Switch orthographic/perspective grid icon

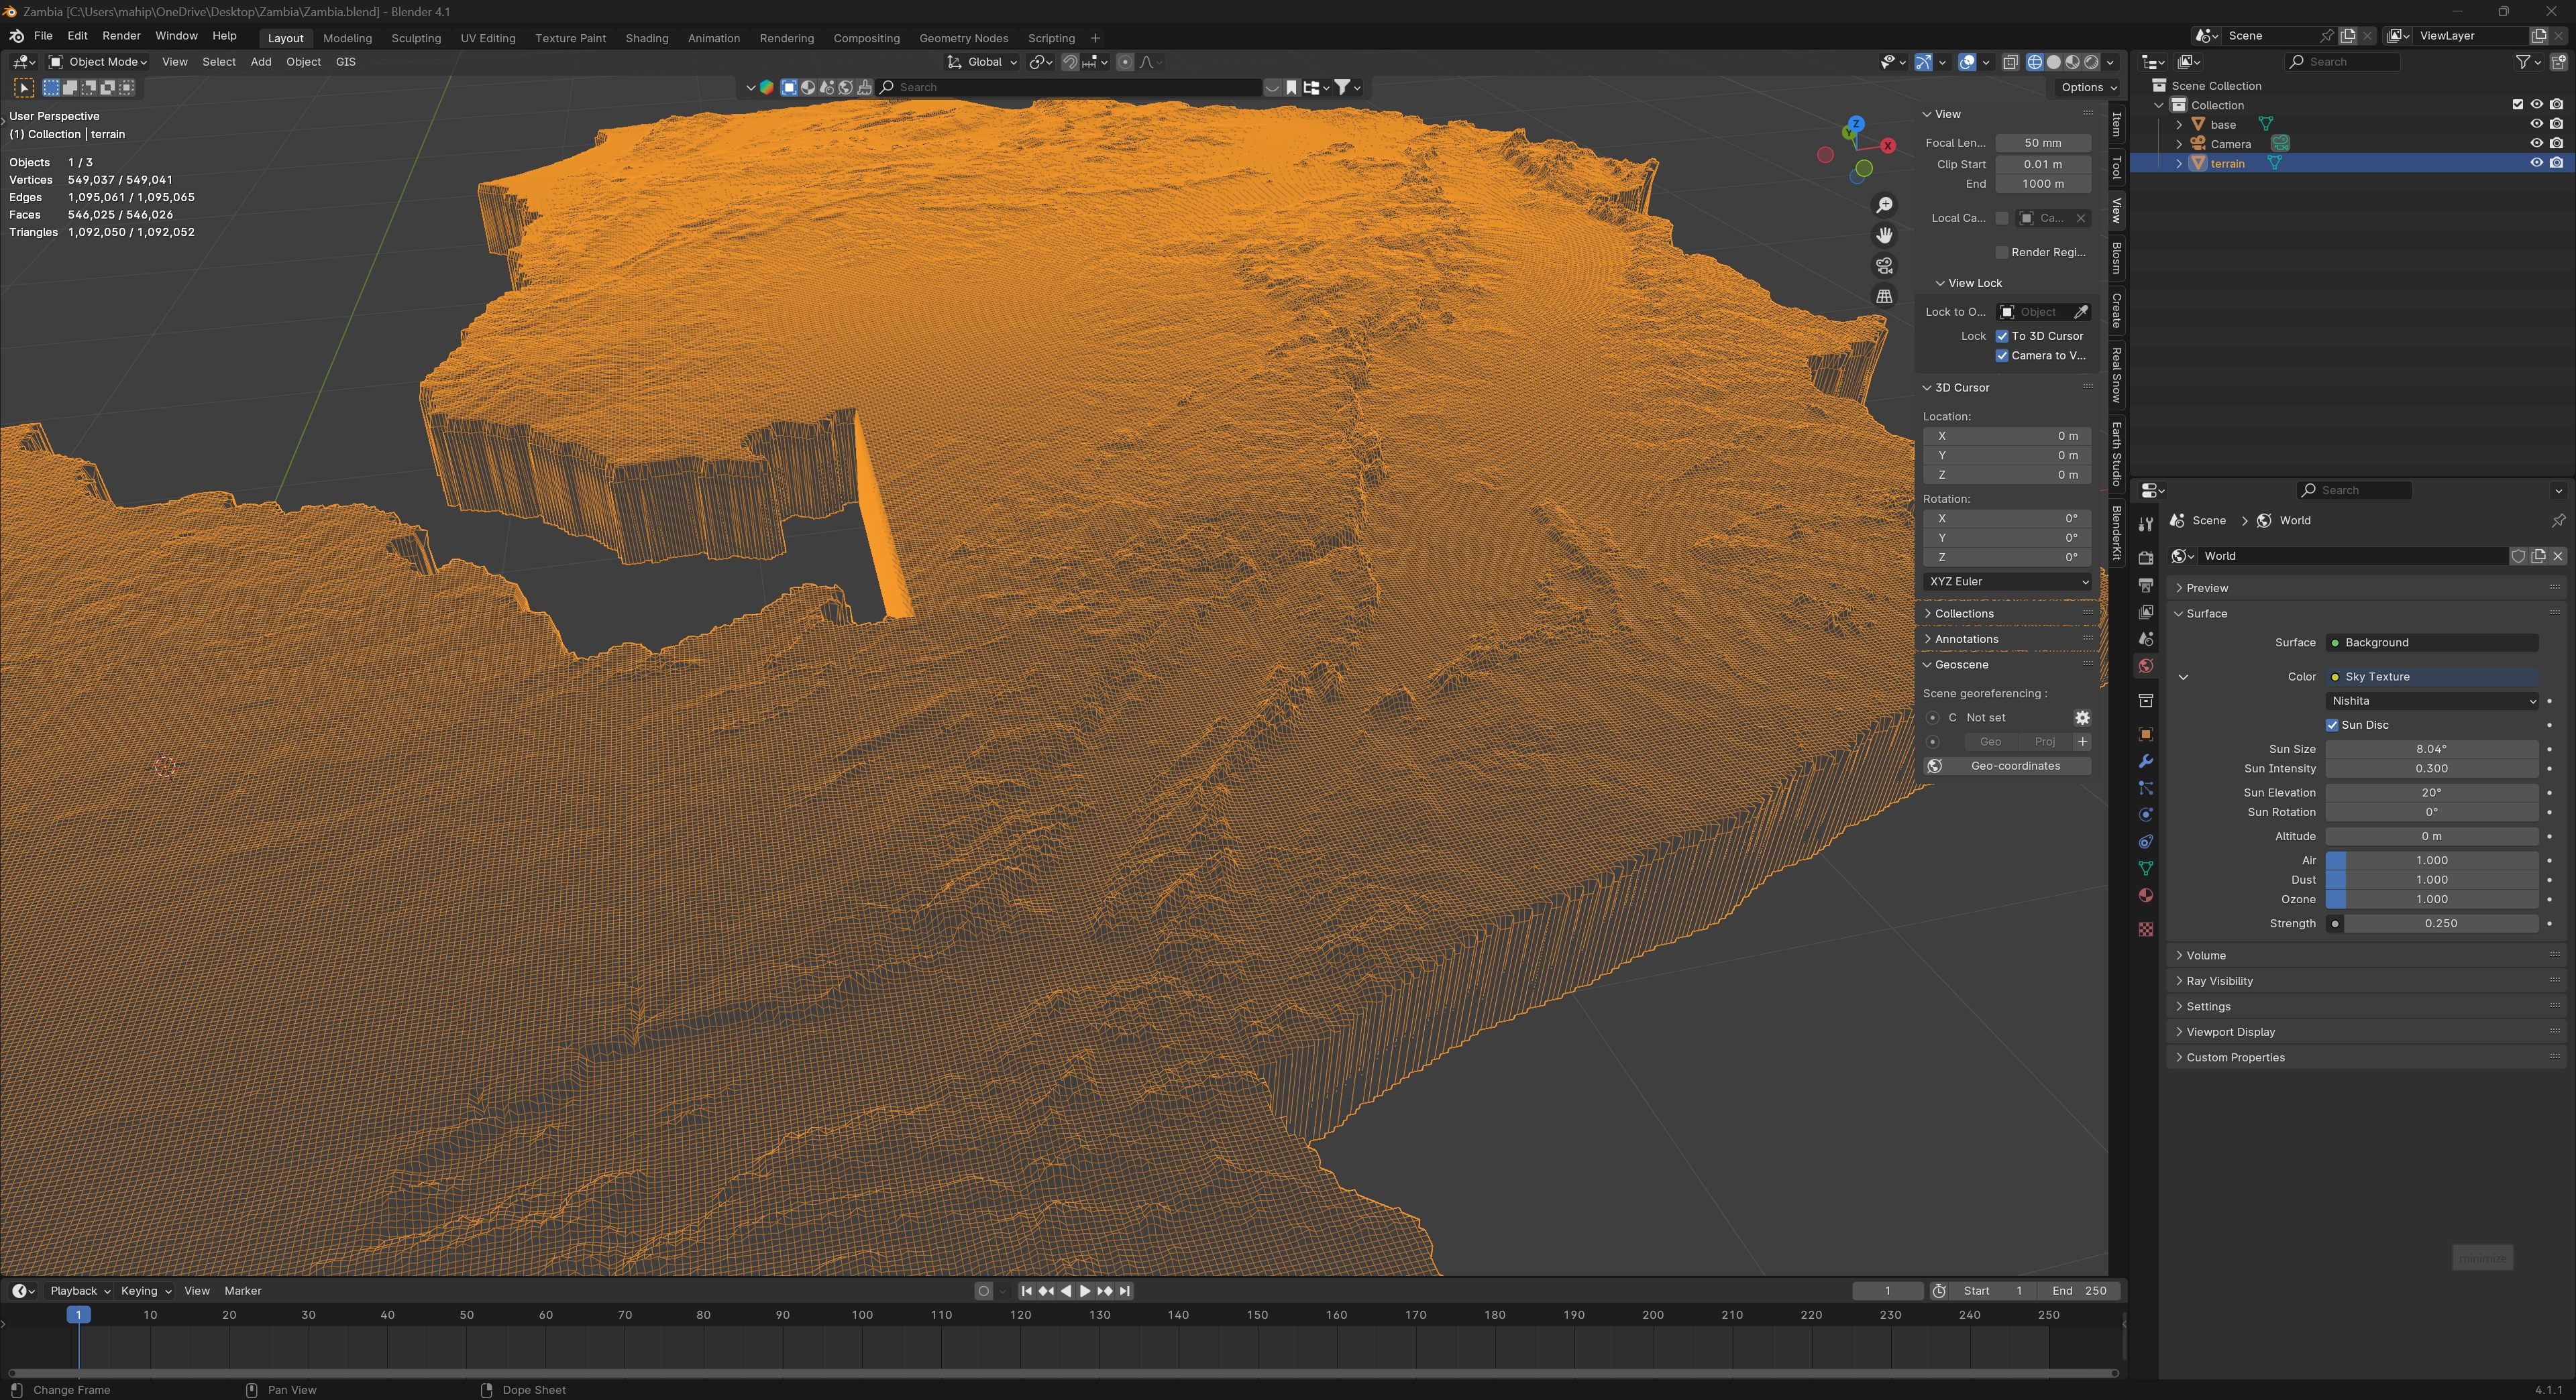(x=1884, y=296)
